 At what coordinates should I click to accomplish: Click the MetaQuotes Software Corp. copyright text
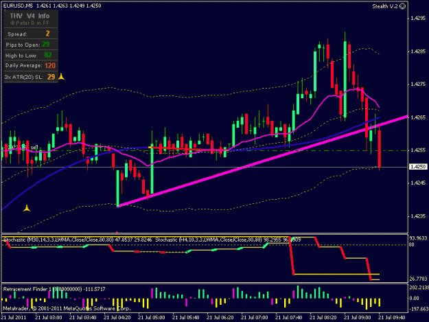coord(67,308)
